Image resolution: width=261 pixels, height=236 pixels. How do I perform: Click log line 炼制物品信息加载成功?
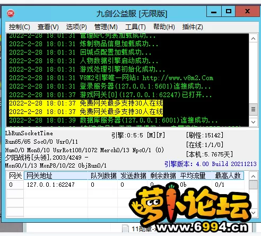click(x=83, y=44)
